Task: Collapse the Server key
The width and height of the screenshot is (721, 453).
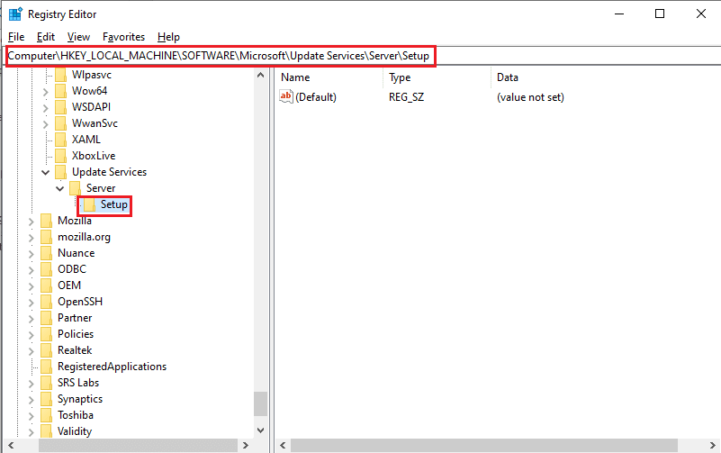Action: (59, 189)
